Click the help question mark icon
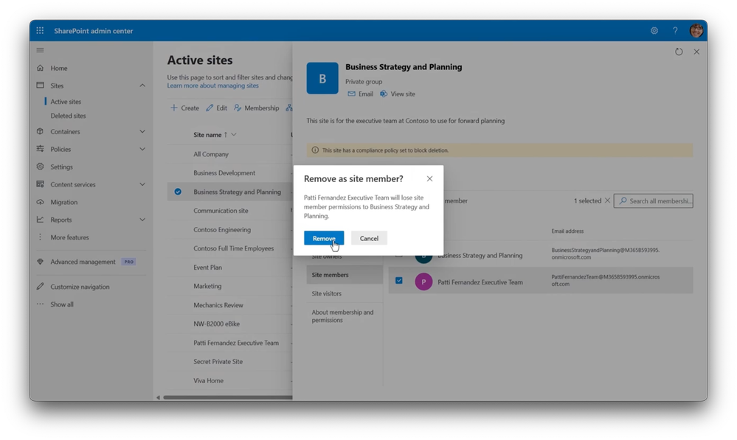Screen dimensions: 737x440 pos(675,30)
